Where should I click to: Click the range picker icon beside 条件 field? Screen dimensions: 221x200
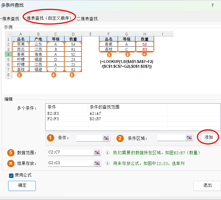click(x=106, y=138)
